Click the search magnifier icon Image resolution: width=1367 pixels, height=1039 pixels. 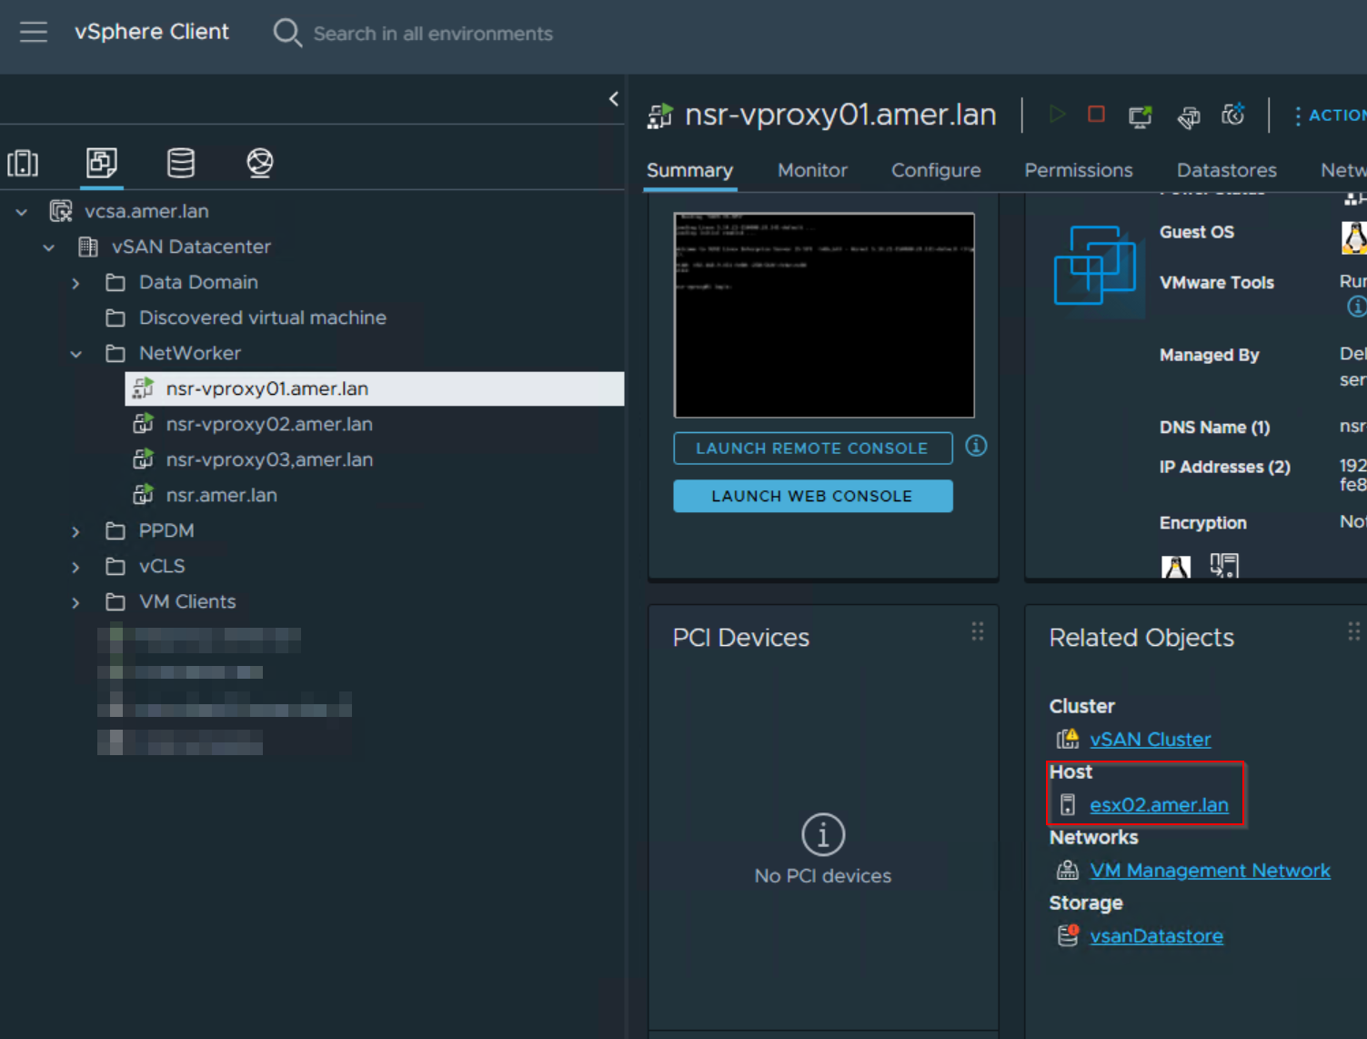286,33
